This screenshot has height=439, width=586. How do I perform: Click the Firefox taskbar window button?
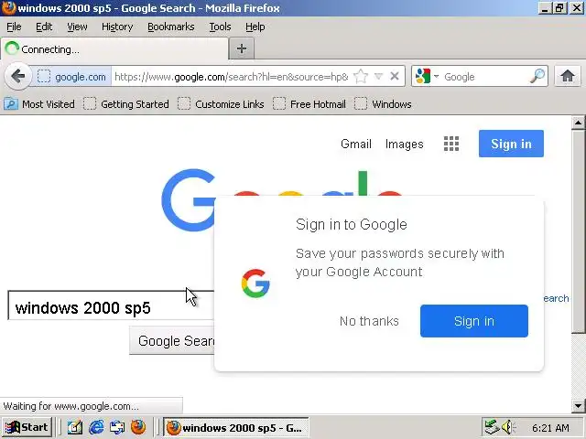click(236, 427)
